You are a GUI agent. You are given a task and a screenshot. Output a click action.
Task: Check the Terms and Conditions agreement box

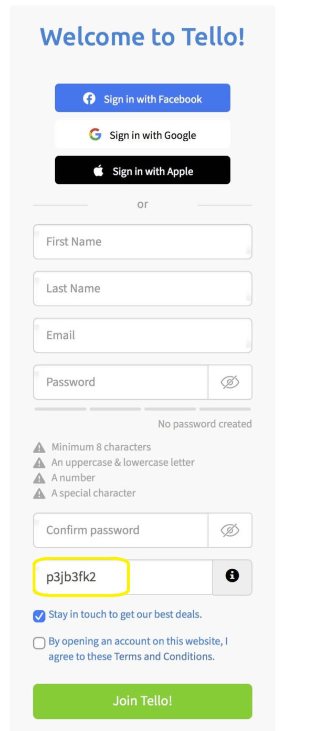coord(38,643)
